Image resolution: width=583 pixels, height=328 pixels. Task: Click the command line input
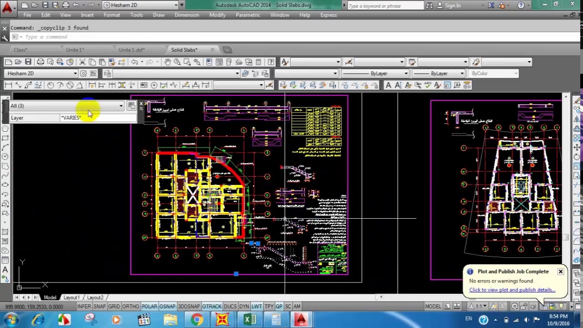[x=291, y=37]
